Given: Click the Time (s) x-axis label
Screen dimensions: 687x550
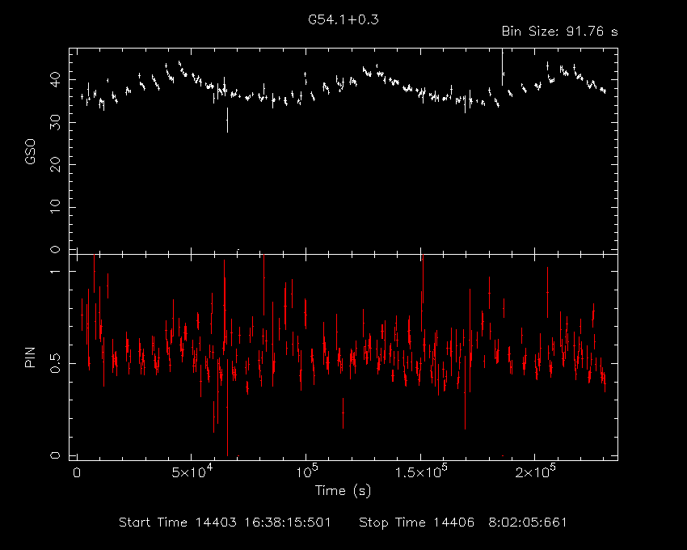Looking at the screenshot, I should (343, 490).
